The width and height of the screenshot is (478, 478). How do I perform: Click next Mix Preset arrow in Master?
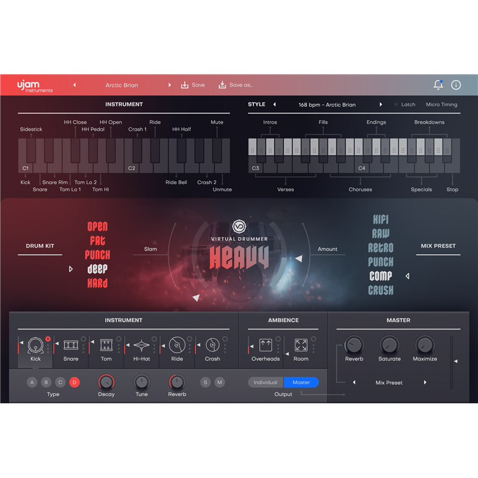click(x=425, y=382)
